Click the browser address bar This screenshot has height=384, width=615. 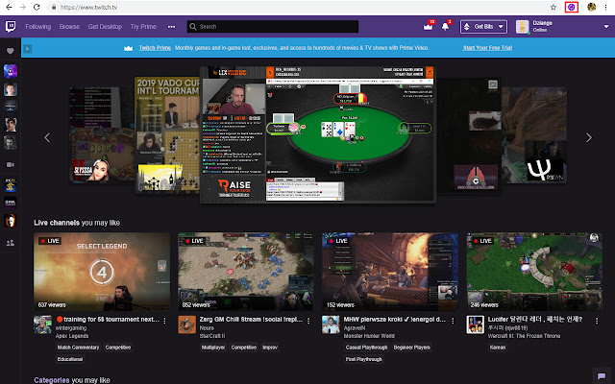click(x=298, y=7)
